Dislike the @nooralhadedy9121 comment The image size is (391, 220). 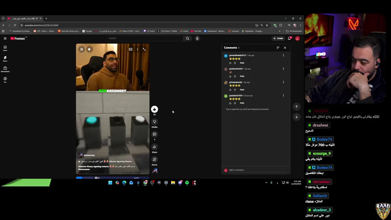(x=235, y=63)
